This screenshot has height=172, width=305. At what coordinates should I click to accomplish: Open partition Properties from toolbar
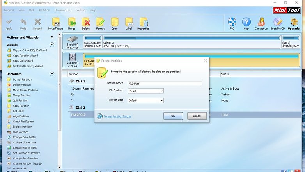coord(143,22)
